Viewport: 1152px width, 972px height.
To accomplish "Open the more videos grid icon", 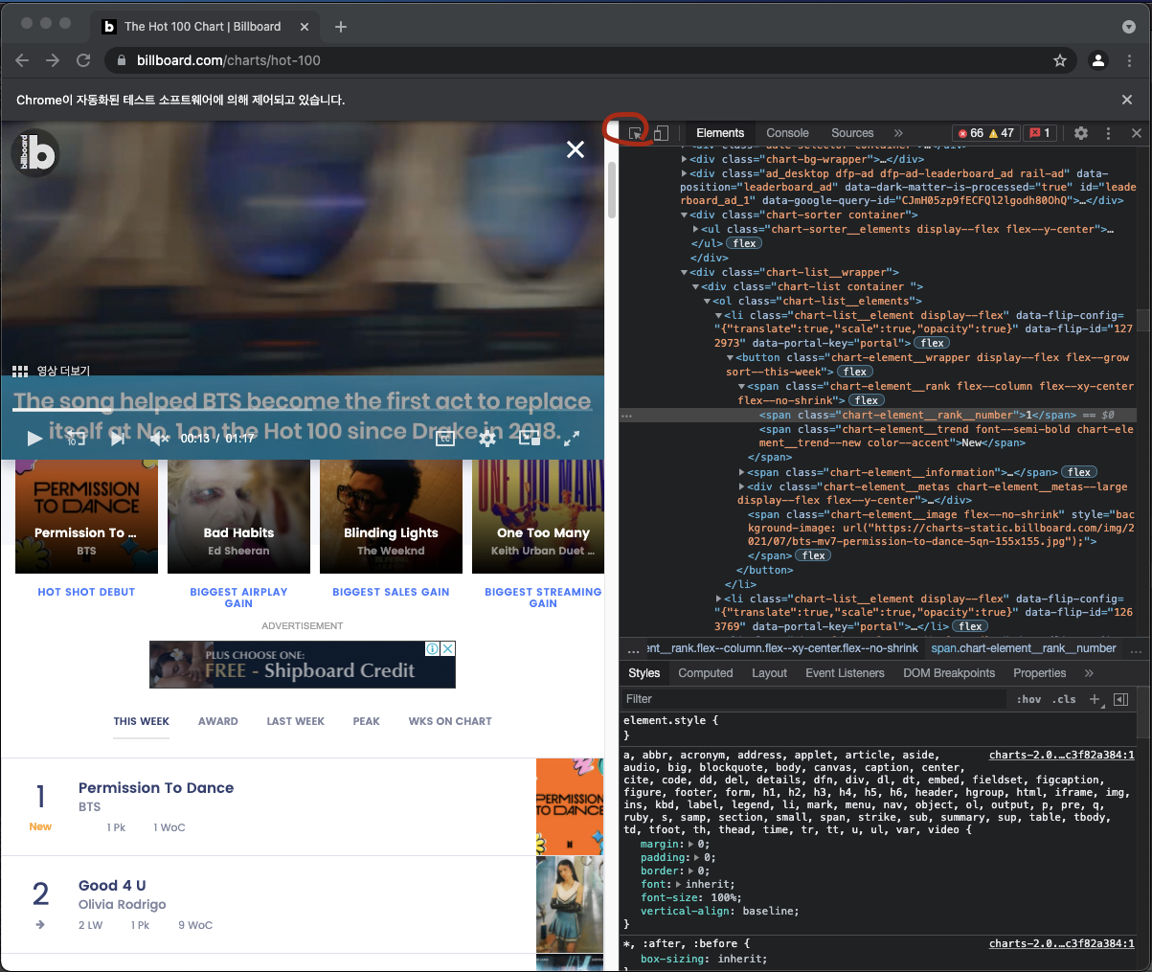I will tap(19, 371).
